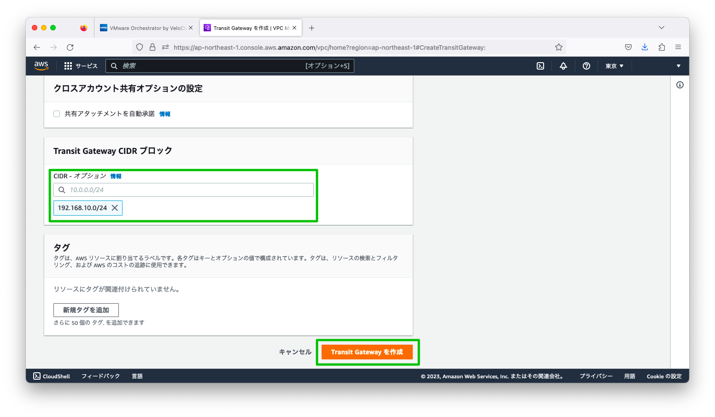Click 言語 in the footer

[137, 376]
